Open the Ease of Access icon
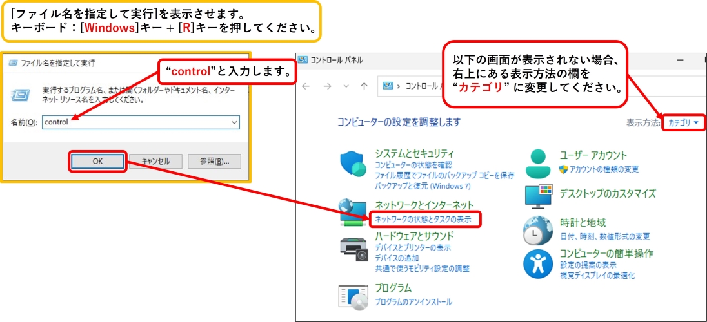This screenshot has height=322, width=707. coord(538,263)
